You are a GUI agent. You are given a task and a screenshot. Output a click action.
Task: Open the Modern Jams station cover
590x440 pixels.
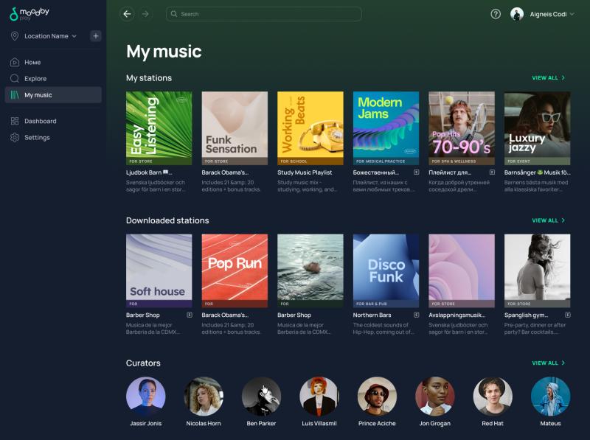(386, 128)
